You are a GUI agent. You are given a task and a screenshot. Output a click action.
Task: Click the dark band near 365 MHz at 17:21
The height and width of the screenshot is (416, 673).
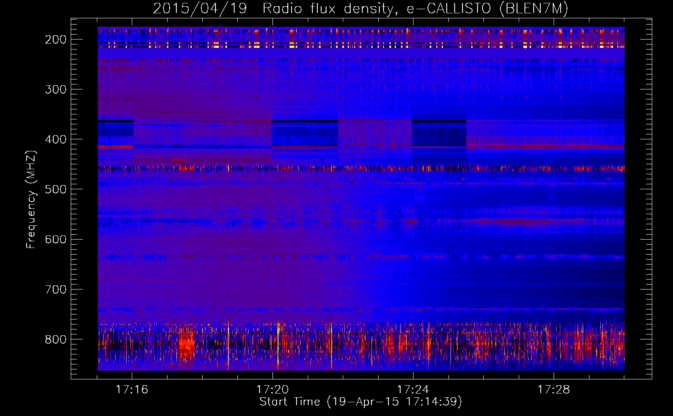[305, 121]
